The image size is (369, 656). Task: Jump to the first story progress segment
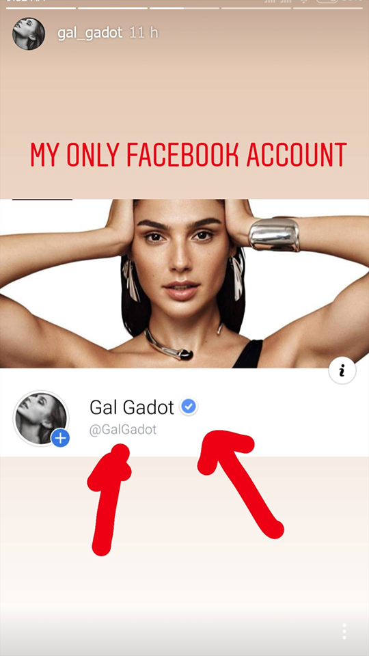pos(40,8)
